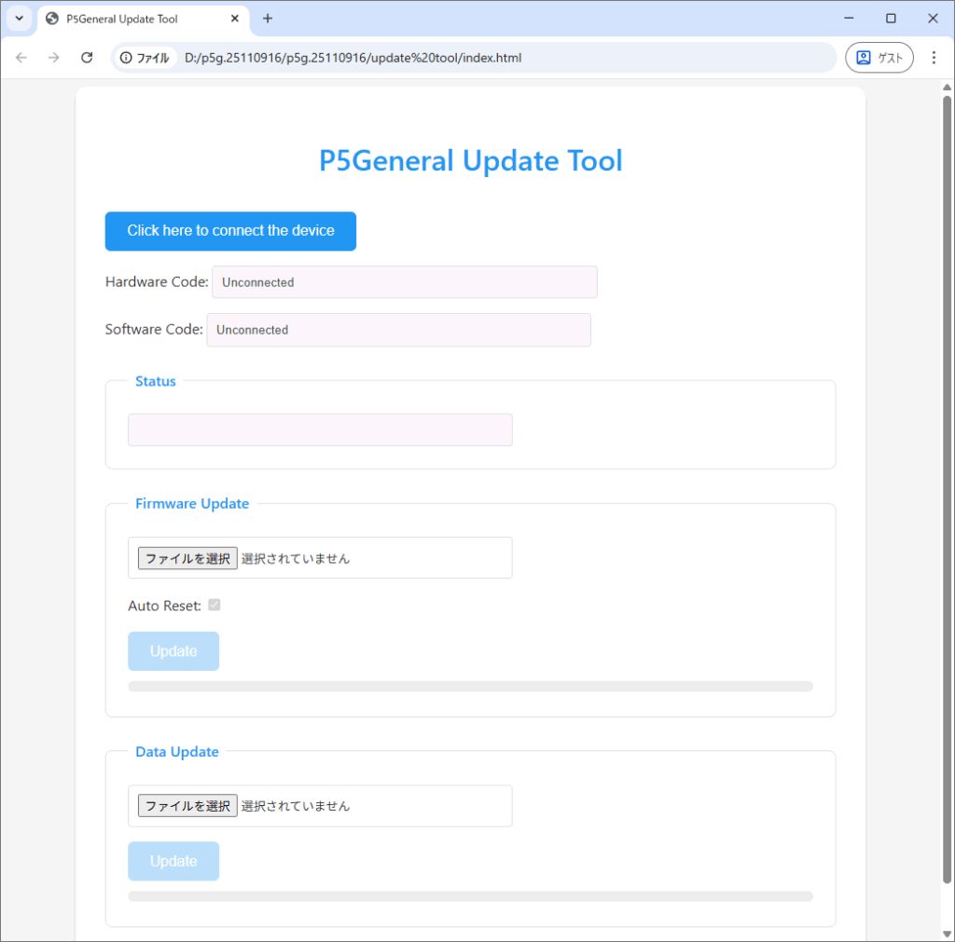955x942 pixels.
Task: Click the file info icon in address bar
Action: (x=127, y=58)
